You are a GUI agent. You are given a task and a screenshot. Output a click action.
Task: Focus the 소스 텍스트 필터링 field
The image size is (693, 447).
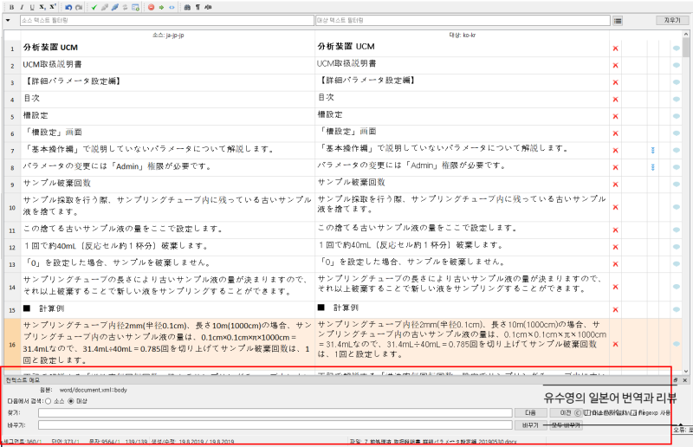pos(167,20)
